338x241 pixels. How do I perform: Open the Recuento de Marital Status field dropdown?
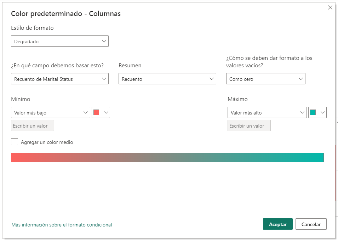click(x=59, y=79)
